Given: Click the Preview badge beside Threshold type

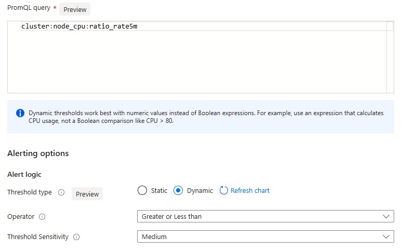Looking at the screenshot, I should pyautogui.click(x=87, y=194).
